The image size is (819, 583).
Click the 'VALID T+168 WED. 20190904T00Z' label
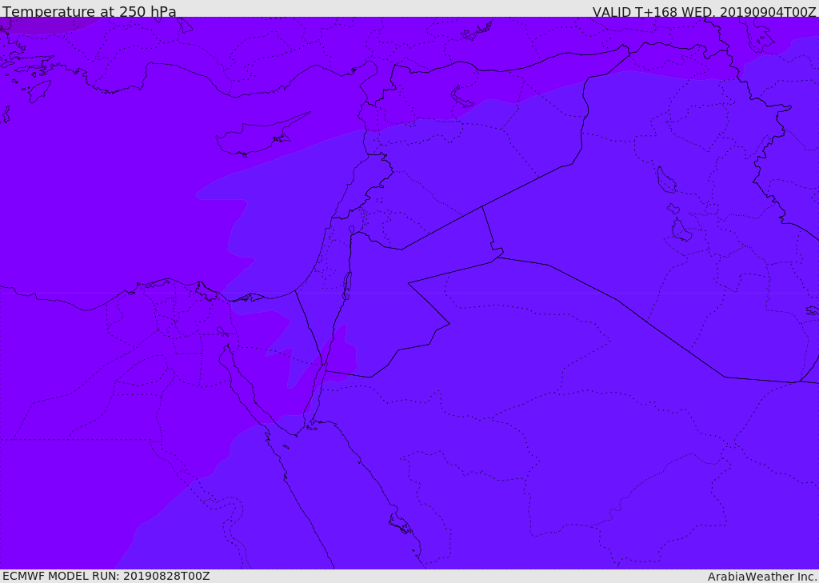[704, 11]
